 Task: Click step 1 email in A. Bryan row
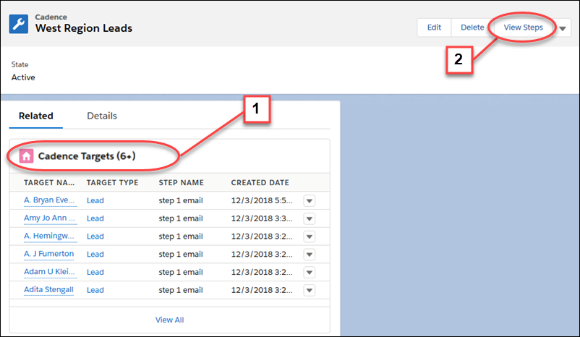click(x=181, y=200)
